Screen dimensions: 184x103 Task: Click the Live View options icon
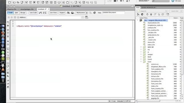tap(87, 17)
